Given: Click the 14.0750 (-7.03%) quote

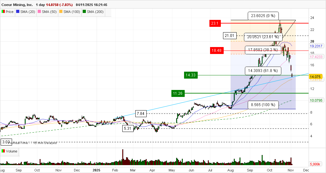Looking at the screenshot, I should point(59,5).
